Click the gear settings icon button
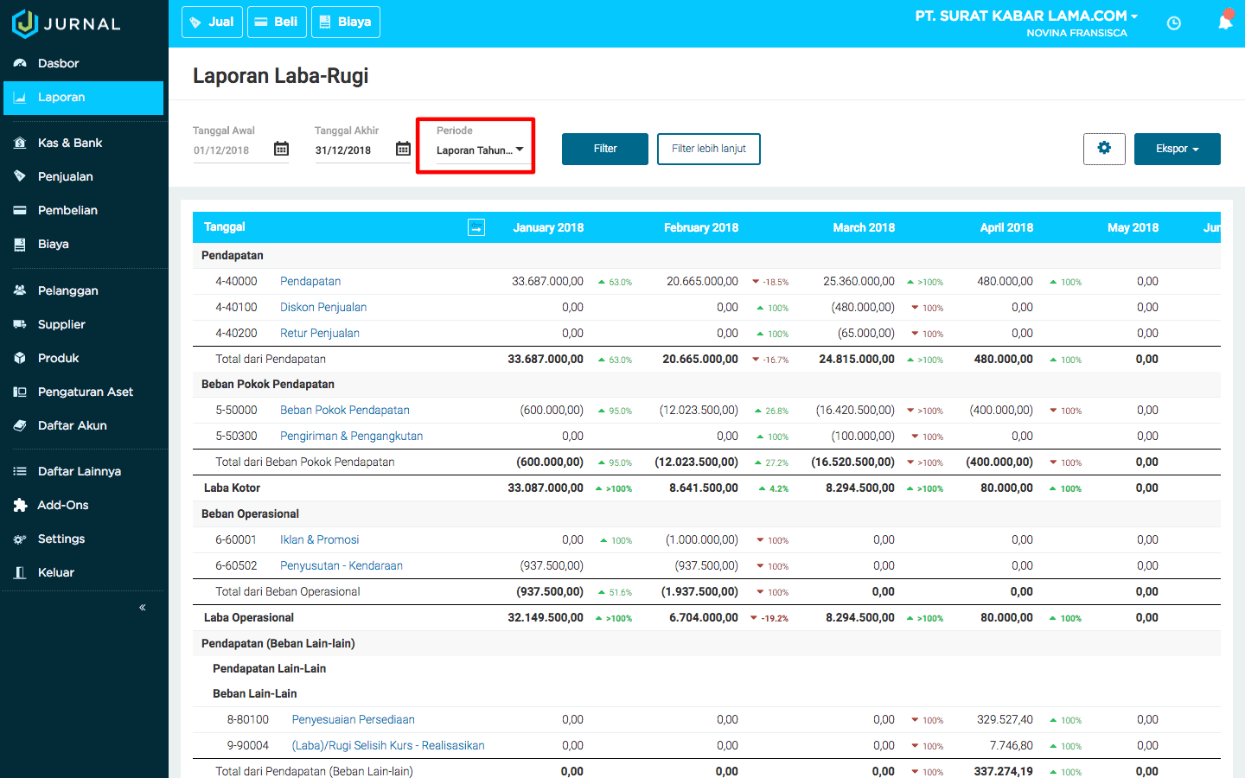The image size is (1245, 778). tap(1104, 149)
